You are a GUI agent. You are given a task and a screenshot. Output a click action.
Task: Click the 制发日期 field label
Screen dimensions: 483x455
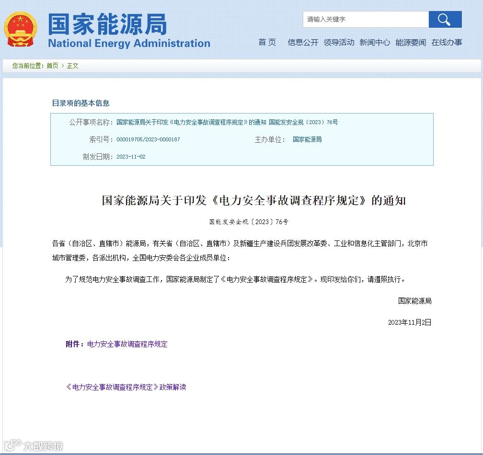98,157
